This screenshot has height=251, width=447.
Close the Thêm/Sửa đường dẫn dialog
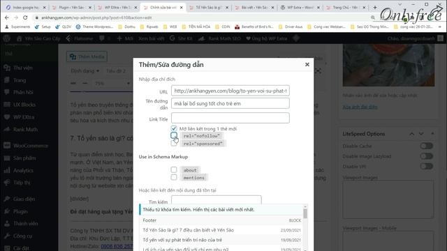[x=307, y=65]
